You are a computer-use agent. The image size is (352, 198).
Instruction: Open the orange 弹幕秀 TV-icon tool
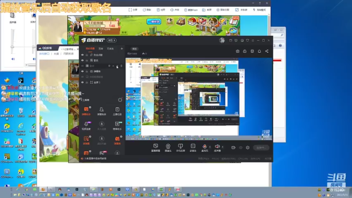coord(117,140)
